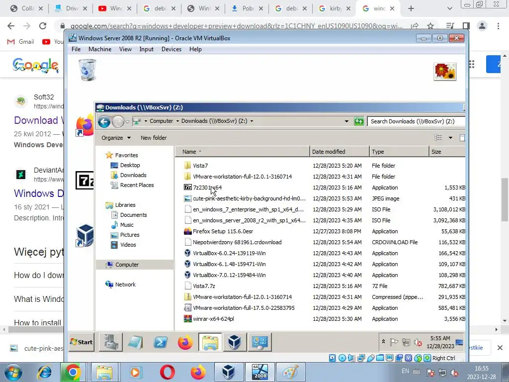Select the flower picture icon on VM desktop
The width and height of the screenshot is (509, 382).
(x=445, y=71)
